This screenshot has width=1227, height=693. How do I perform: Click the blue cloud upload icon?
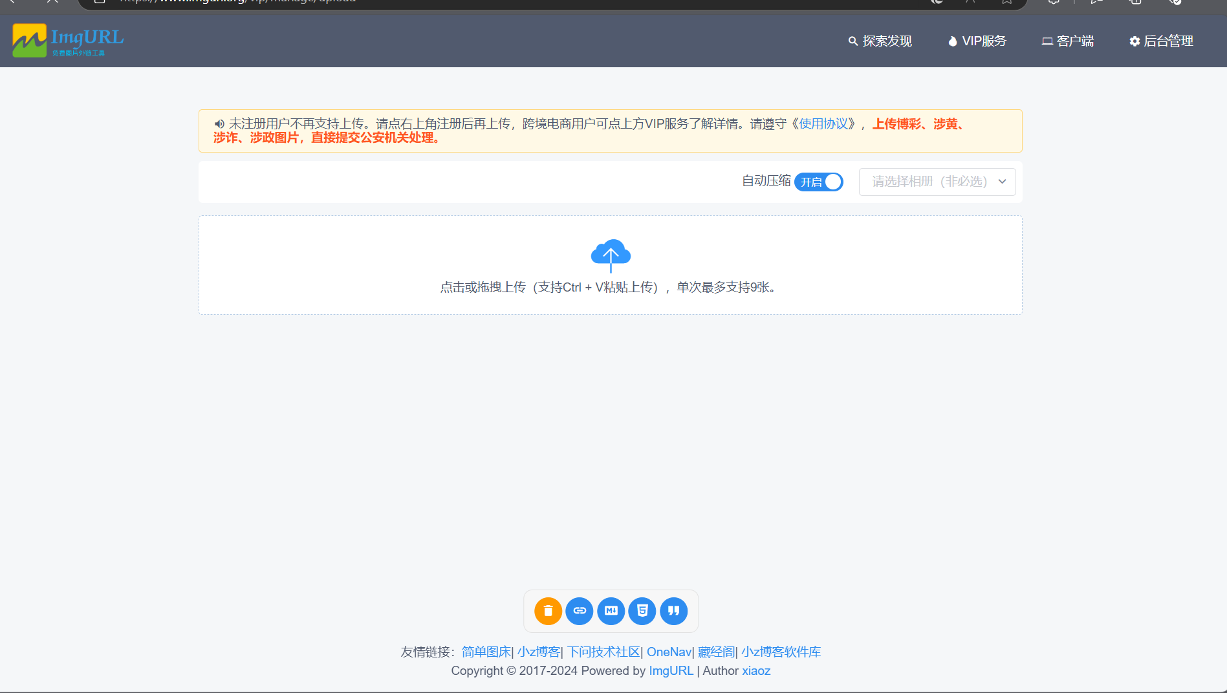pos(611,255)
